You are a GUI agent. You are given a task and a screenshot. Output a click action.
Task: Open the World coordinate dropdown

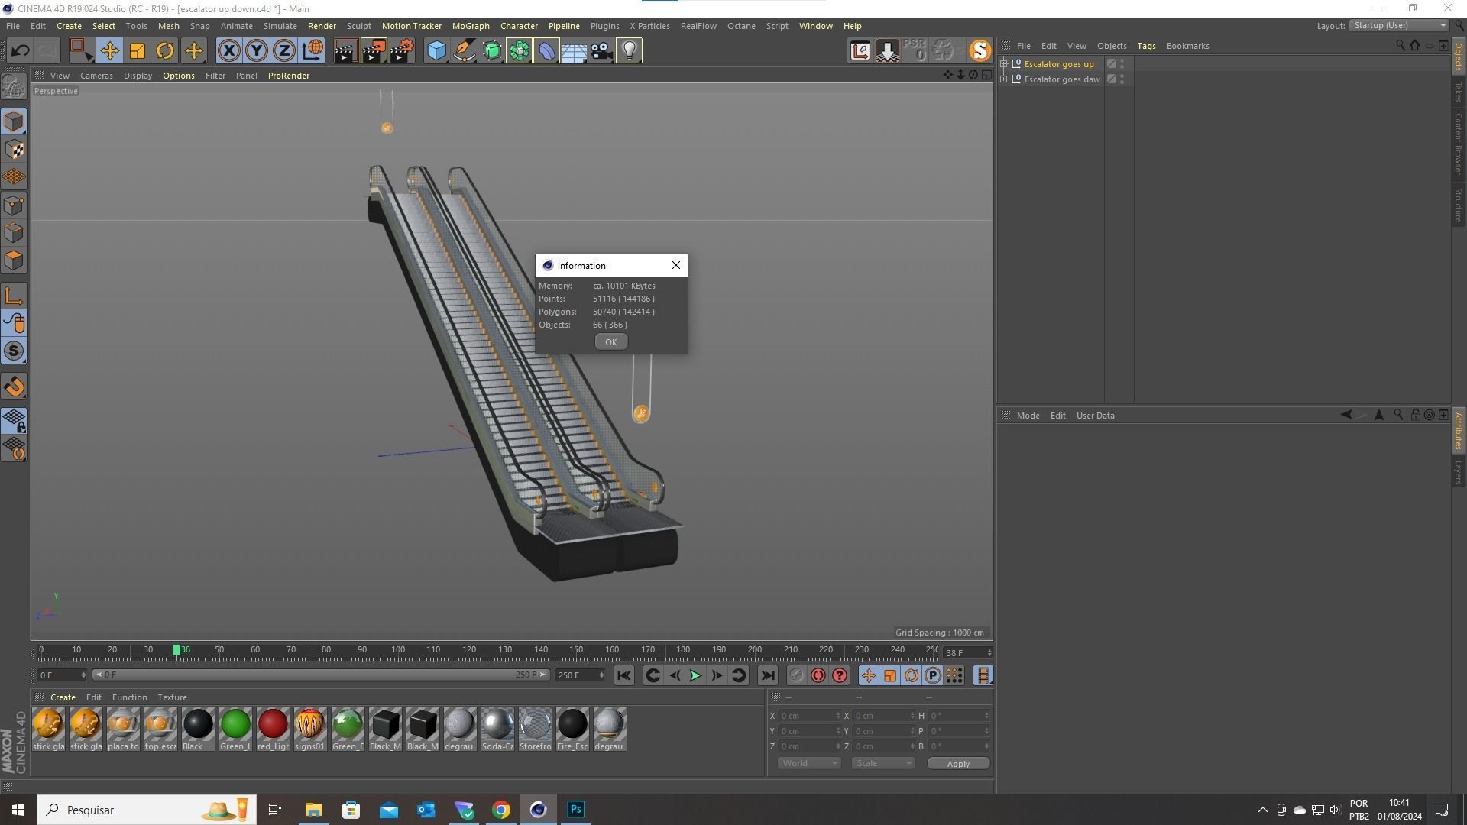809,764
